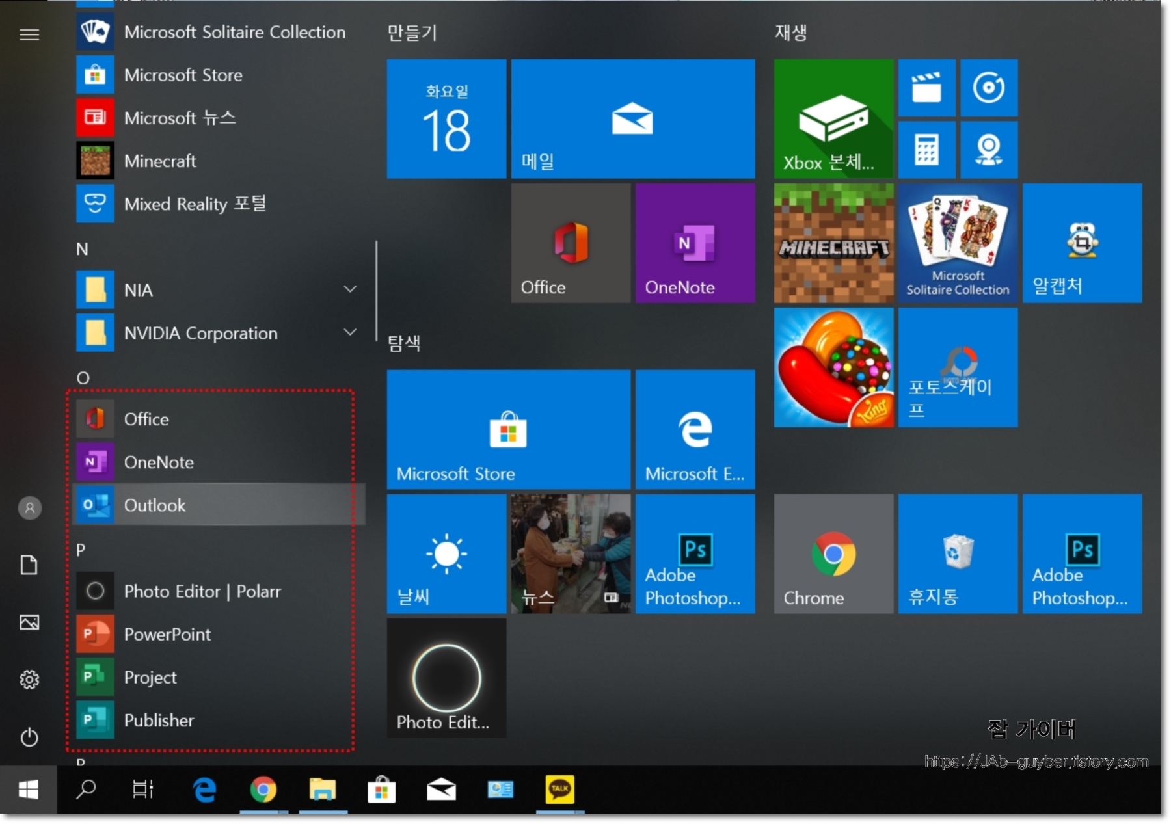Open Task View on taskbar
Viewport: 1171px width, 824px height.
(143, 790)
